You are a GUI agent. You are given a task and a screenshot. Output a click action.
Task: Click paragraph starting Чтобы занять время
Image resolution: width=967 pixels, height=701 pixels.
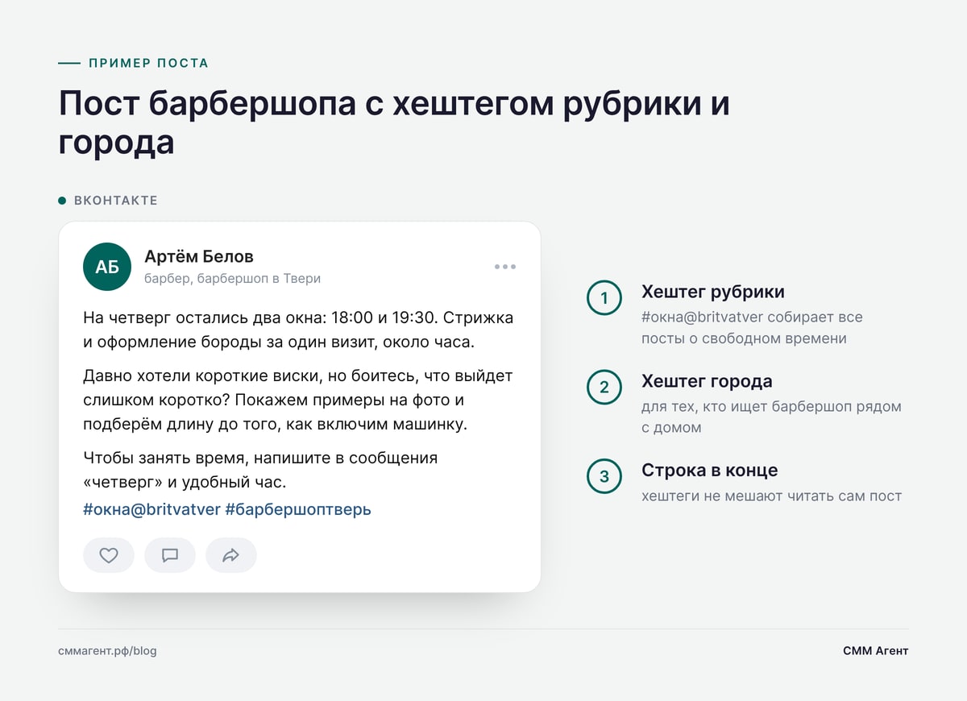coord(260,470)
